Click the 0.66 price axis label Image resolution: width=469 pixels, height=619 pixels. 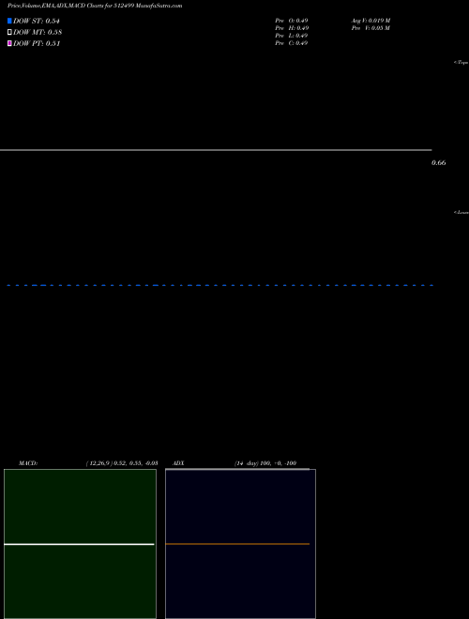click(x=439, y=162)
